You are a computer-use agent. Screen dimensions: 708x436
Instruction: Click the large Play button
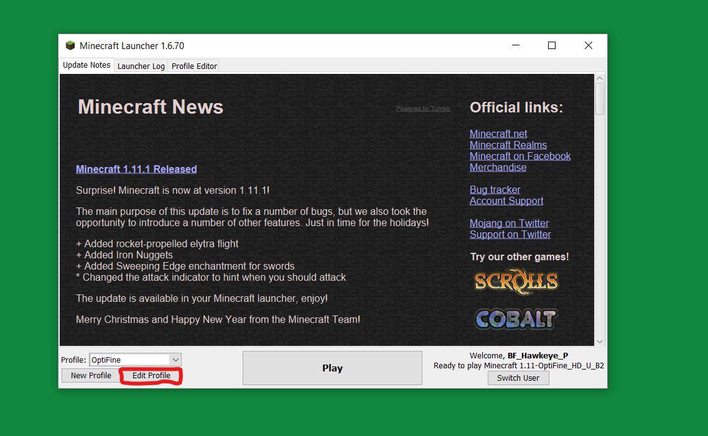click(x=332, y=368)
